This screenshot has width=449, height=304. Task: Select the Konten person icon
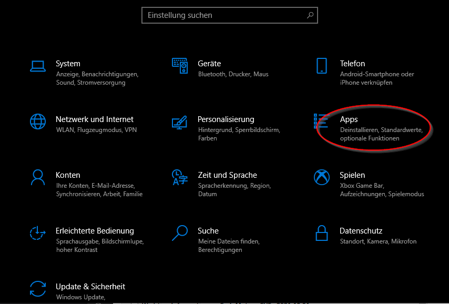[x=38, y=177]
